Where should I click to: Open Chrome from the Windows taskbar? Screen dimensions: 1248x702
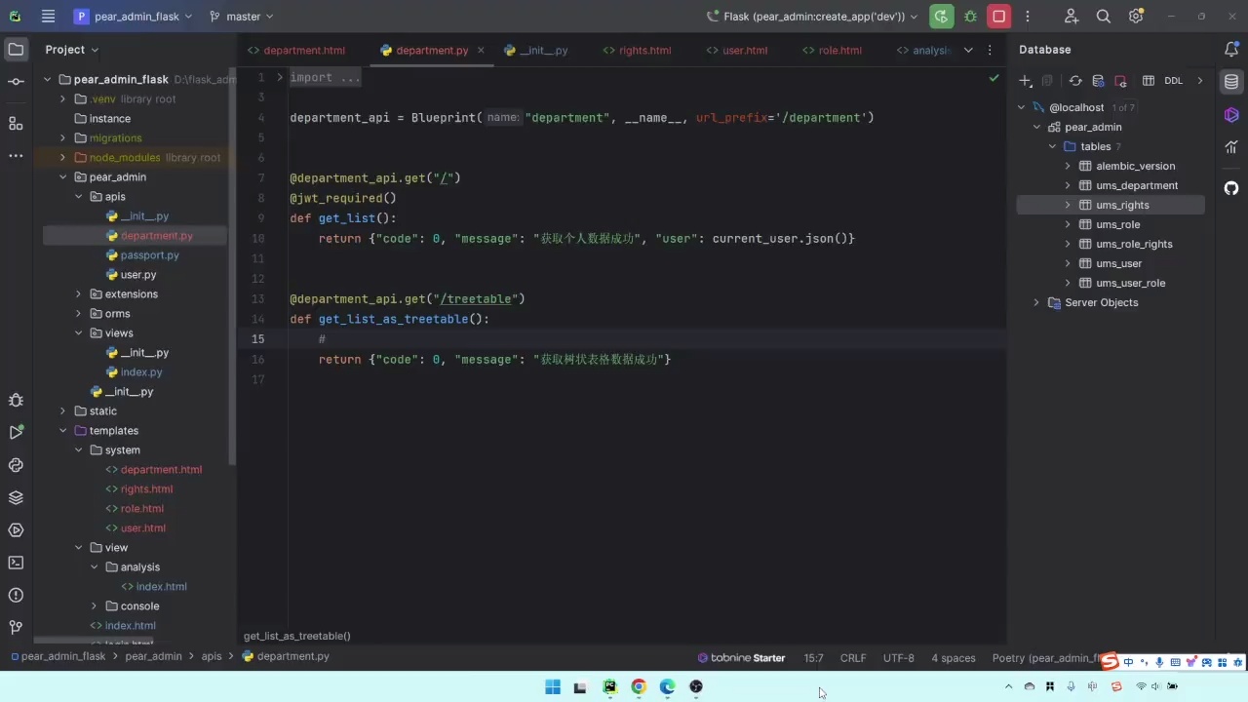coord(639,687)
